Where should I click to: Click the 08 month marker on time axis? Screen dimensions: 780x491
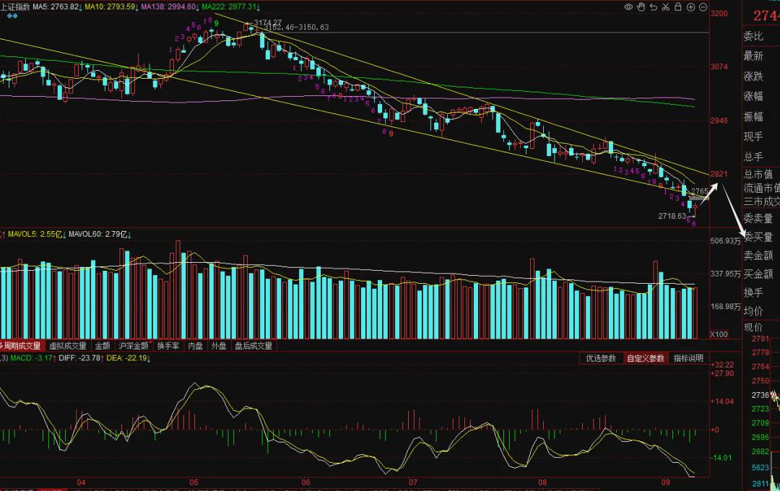coord(542,482)
